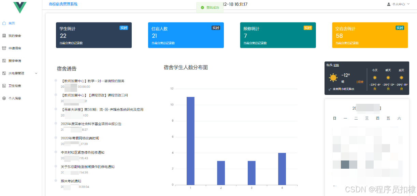Image resolution: width=417 pixels, height=196 pixels.
Task: Open the 个人中心 dropdown
Action: (x=398, y=4)
